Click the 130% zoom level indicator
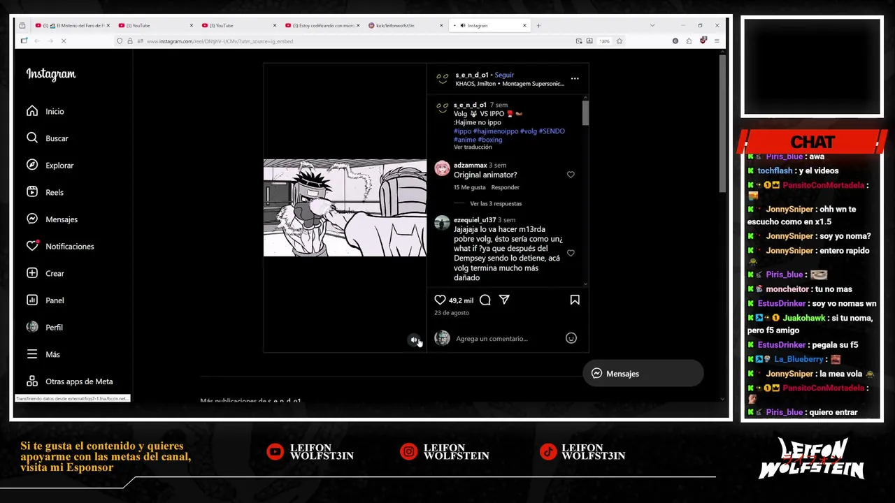Screen dimensions: 895x503 pos(604,41)
